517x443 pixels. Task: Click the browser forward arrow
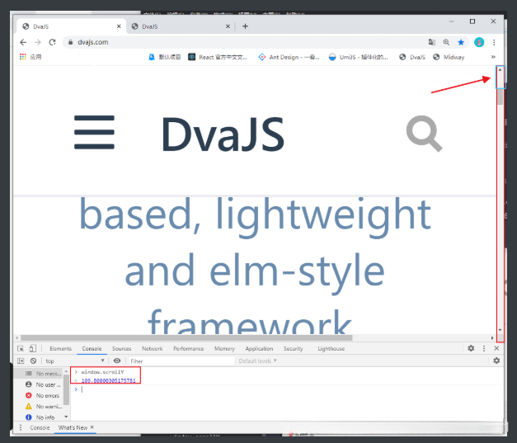38,42
